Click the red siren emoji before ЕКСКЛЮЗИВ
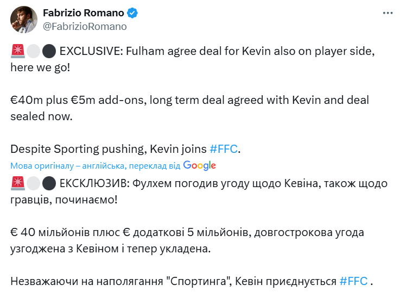This screenshot has height=297, width=400. 17,184
